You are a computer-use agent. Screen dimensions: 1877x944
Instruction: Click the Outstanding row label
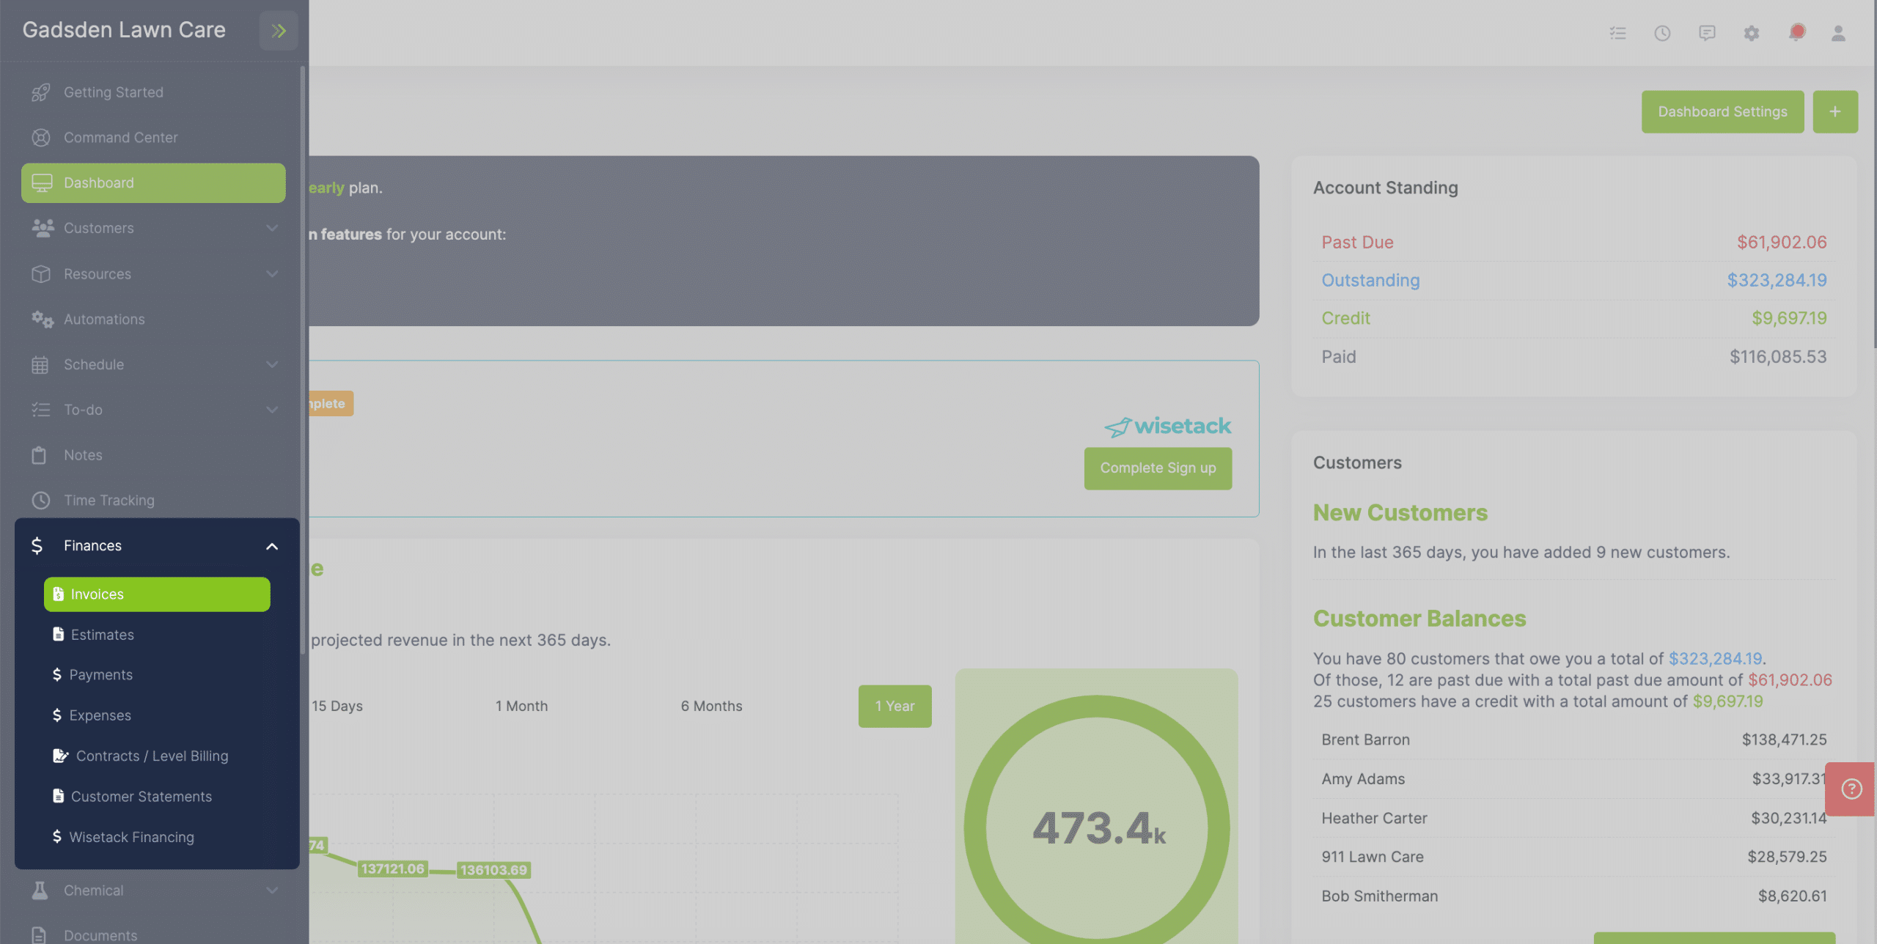[1370, 280]
